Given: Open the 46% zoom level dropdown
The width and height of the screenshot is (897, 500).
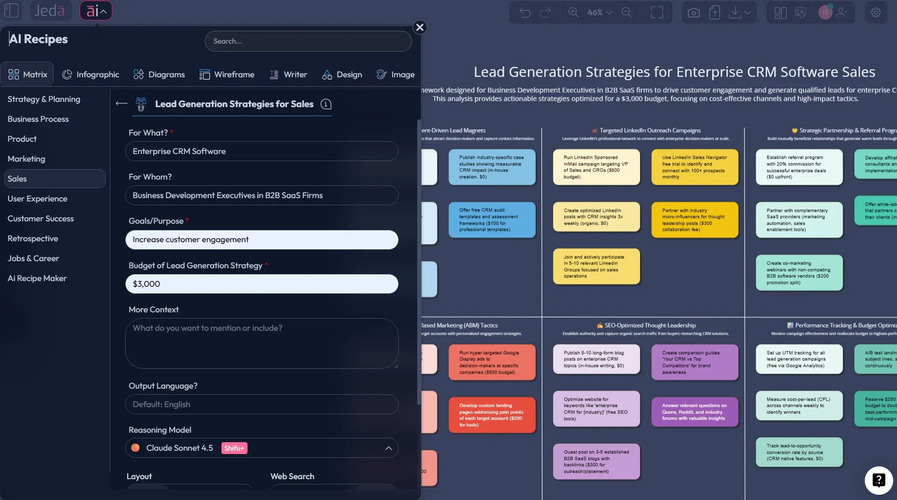Looking at the screenshot, I should (x=598, y=12).
